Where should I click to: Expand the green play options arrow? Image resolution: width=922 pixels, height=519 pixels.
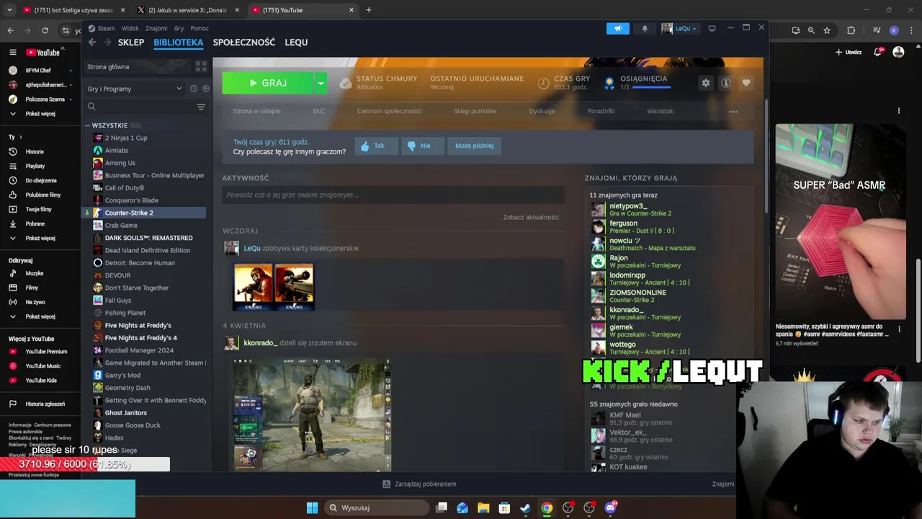pos(321,83)
